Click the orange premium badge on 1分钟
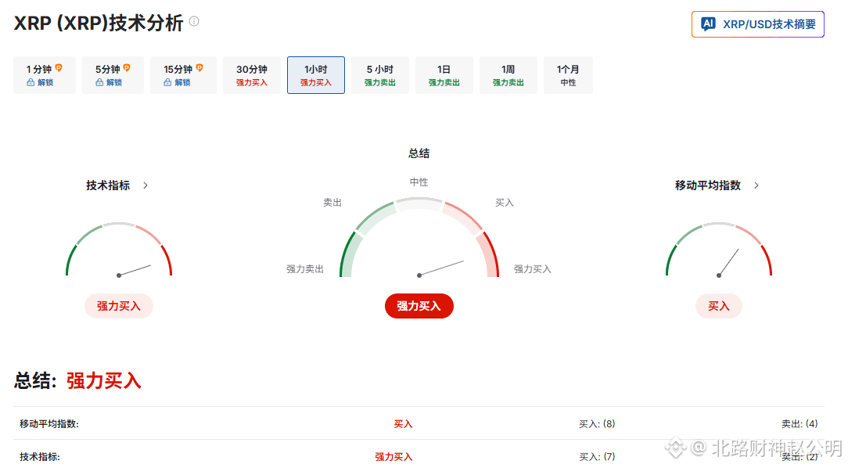The height and width of the screenshot is (468, 848). [59, 67]
